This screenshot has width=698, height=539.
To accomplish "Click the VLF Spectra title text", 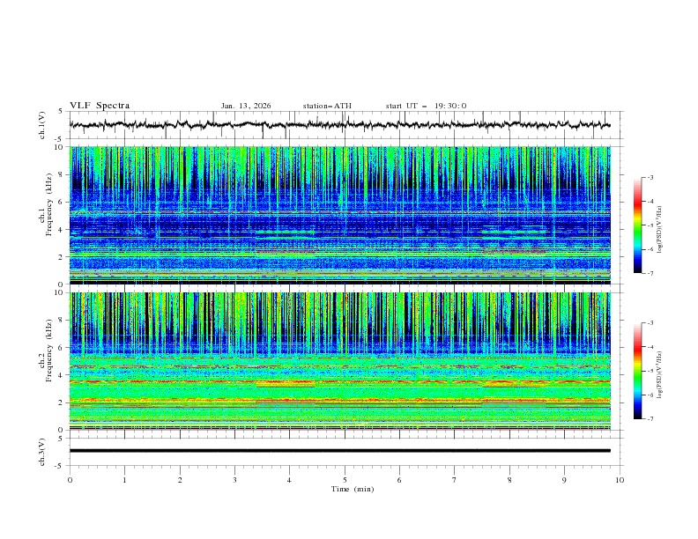I will [x=100, y=106].
